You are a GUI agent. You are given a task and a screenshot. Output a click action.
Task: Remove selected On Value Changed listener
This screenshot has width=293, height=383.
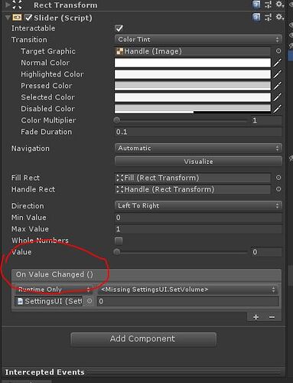[x=272, y=317]
